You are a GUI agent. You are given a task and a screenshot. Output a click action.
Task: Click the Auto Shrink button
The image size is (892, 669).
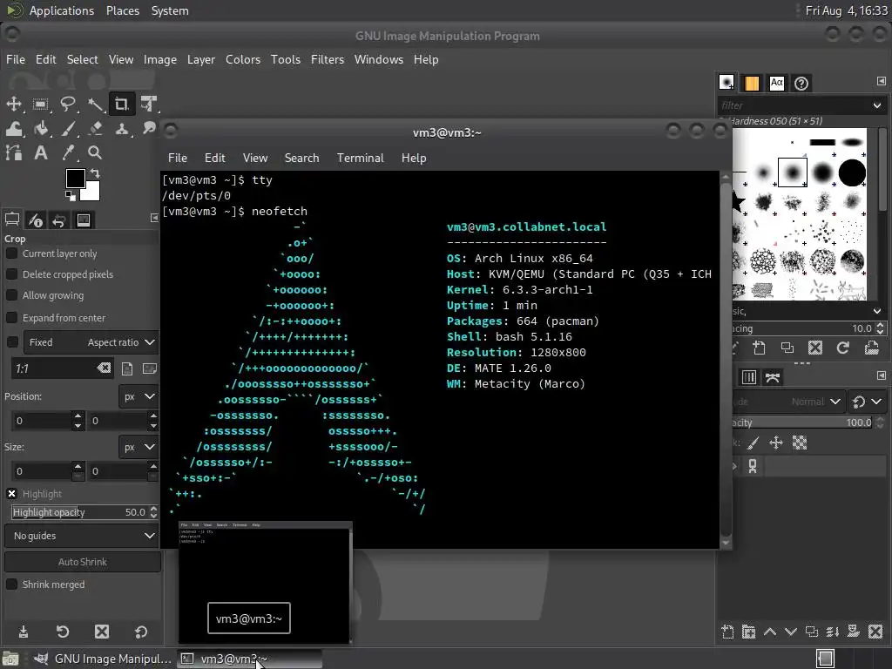pos(83,562)
